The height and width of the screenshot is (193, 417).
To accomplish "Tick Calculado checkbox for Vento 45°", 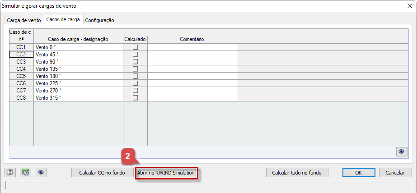I will click(x=136, y=55).
